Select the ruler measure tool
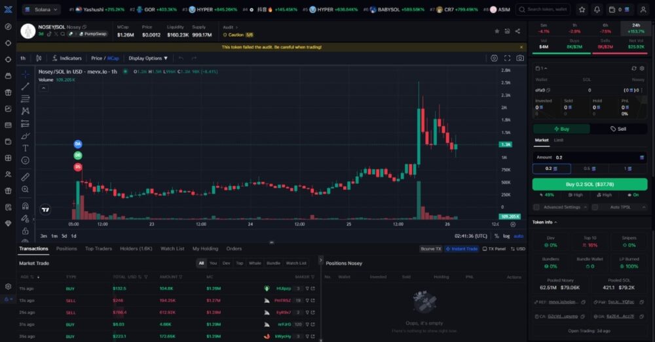 pos(26,177)
